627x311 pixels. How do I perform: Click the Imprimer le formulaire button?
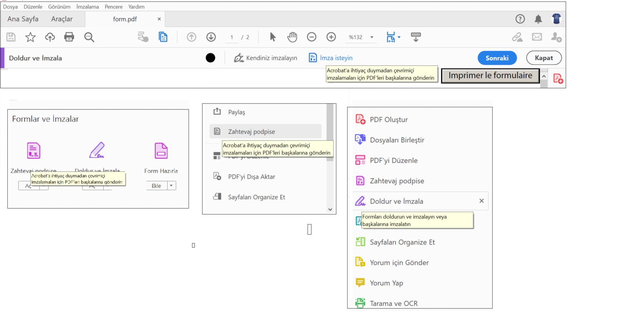(x=490, y=75)
